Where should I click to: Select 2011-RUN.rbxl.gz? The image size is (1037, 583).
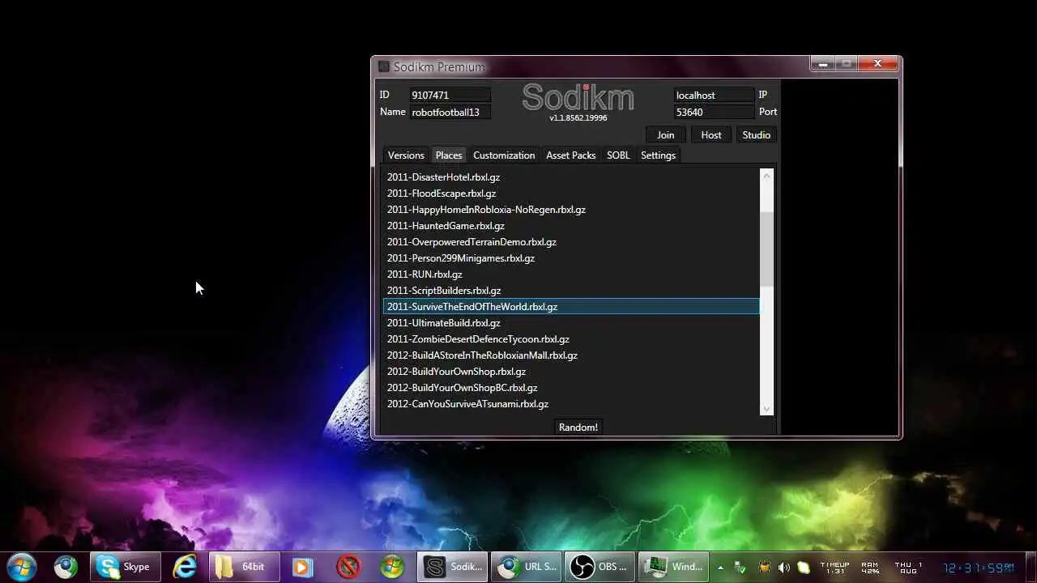coord(571,274)
